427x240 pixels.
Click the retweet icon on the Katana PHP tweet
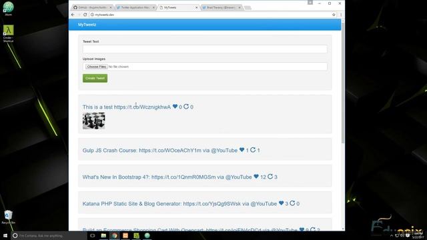[x=292, y=203]
